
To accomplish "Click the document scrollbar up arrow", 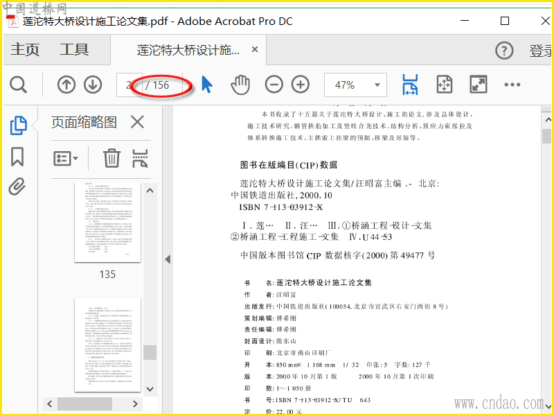I will (548, 120).
